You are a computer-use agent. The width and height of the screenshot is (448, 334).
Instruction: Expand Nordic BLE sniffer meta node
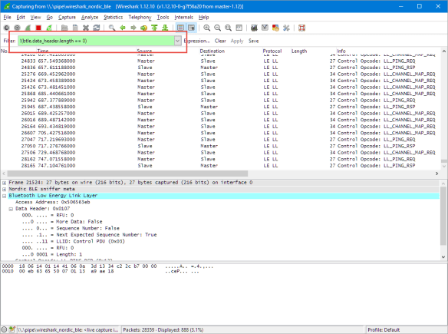click(x=5, y=189)
